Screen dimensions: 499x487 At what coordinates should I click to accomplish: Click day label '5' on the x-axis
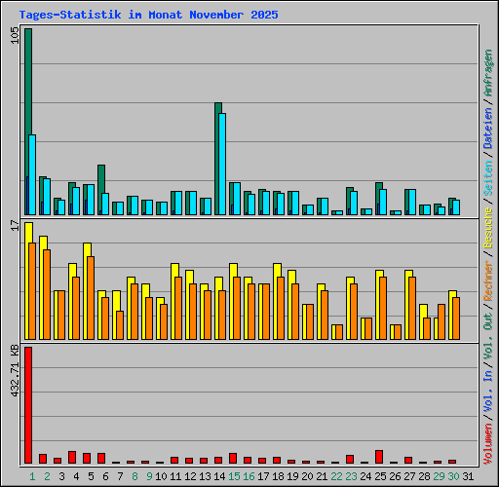pyautogui.click(x=91, y=476)
